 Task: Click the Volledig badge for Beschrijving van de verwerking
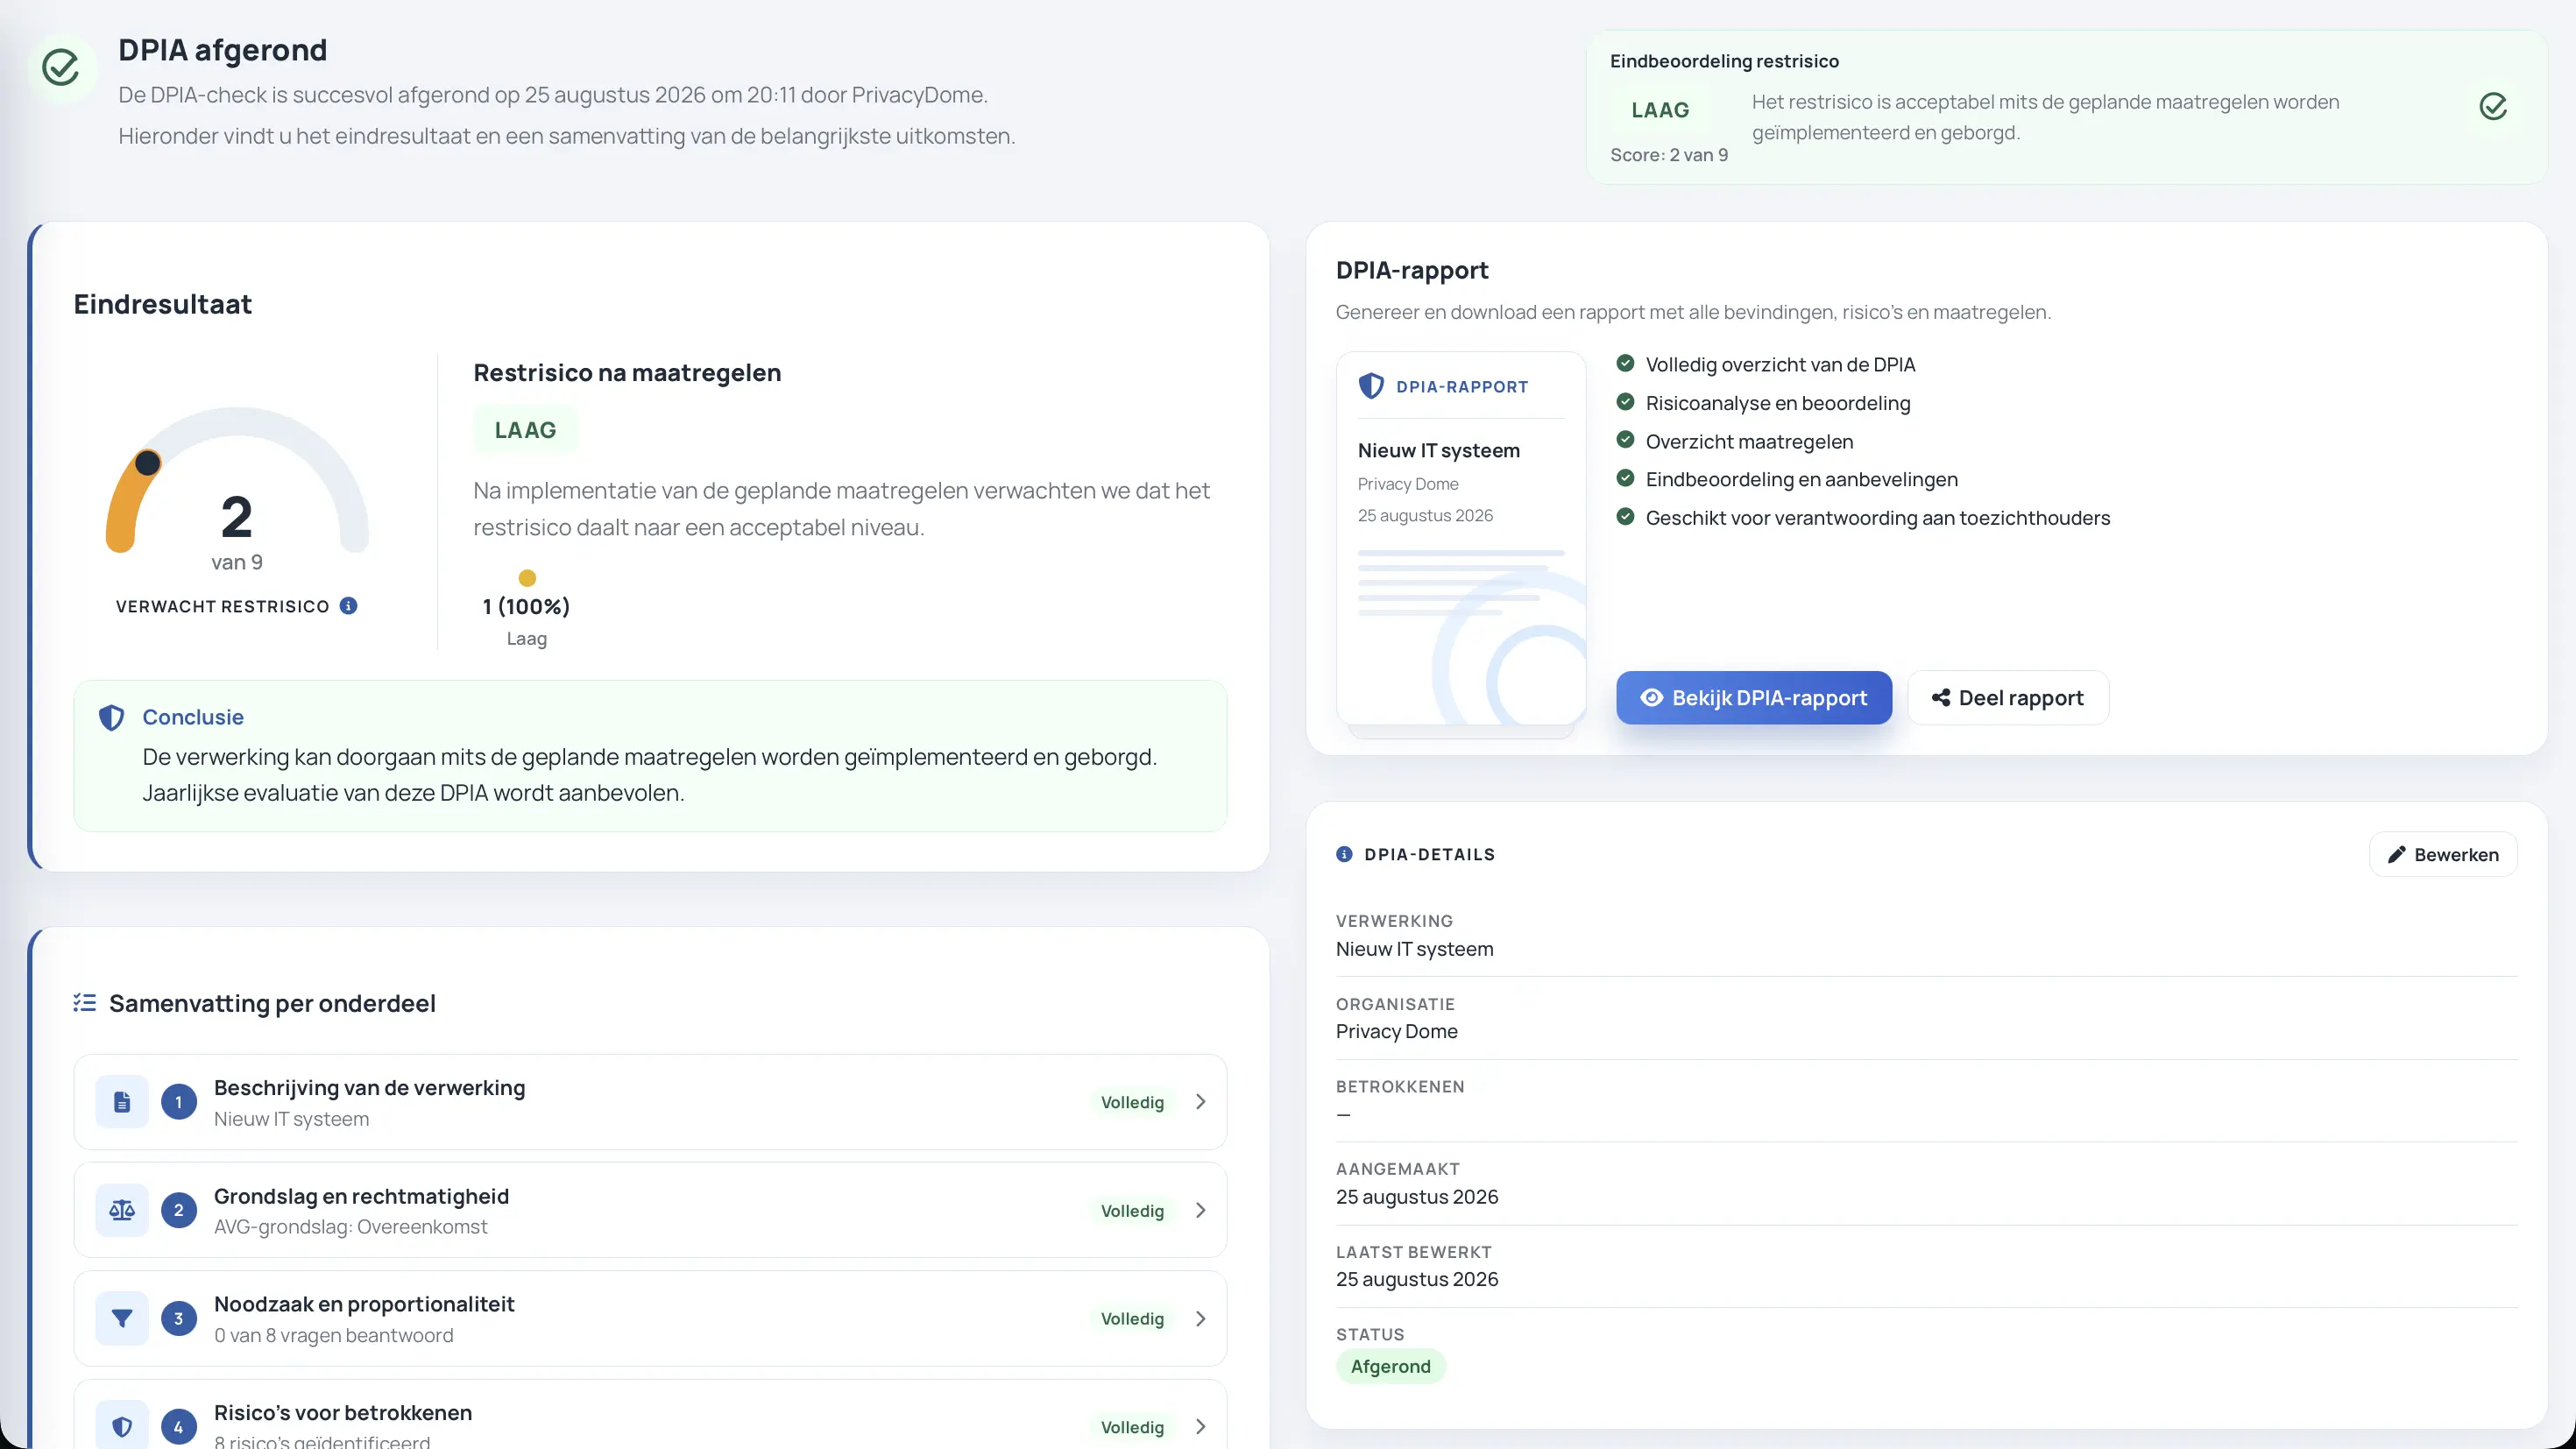pyautogui.click(x=1132, y=1102)
